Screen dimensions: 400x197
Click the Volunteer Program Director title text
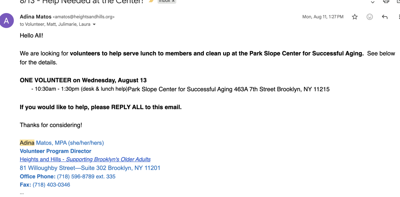[56, 151]
